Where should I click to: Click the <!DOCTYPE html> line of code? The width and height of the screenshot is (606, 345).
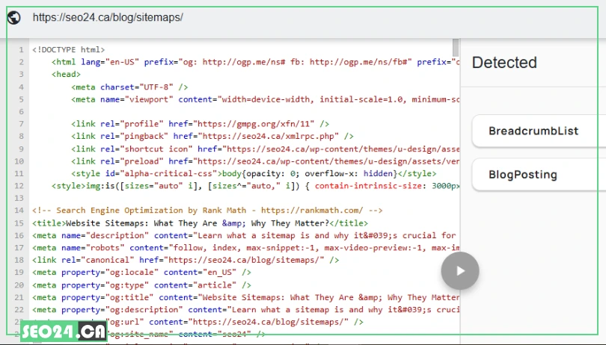[68, 50]
